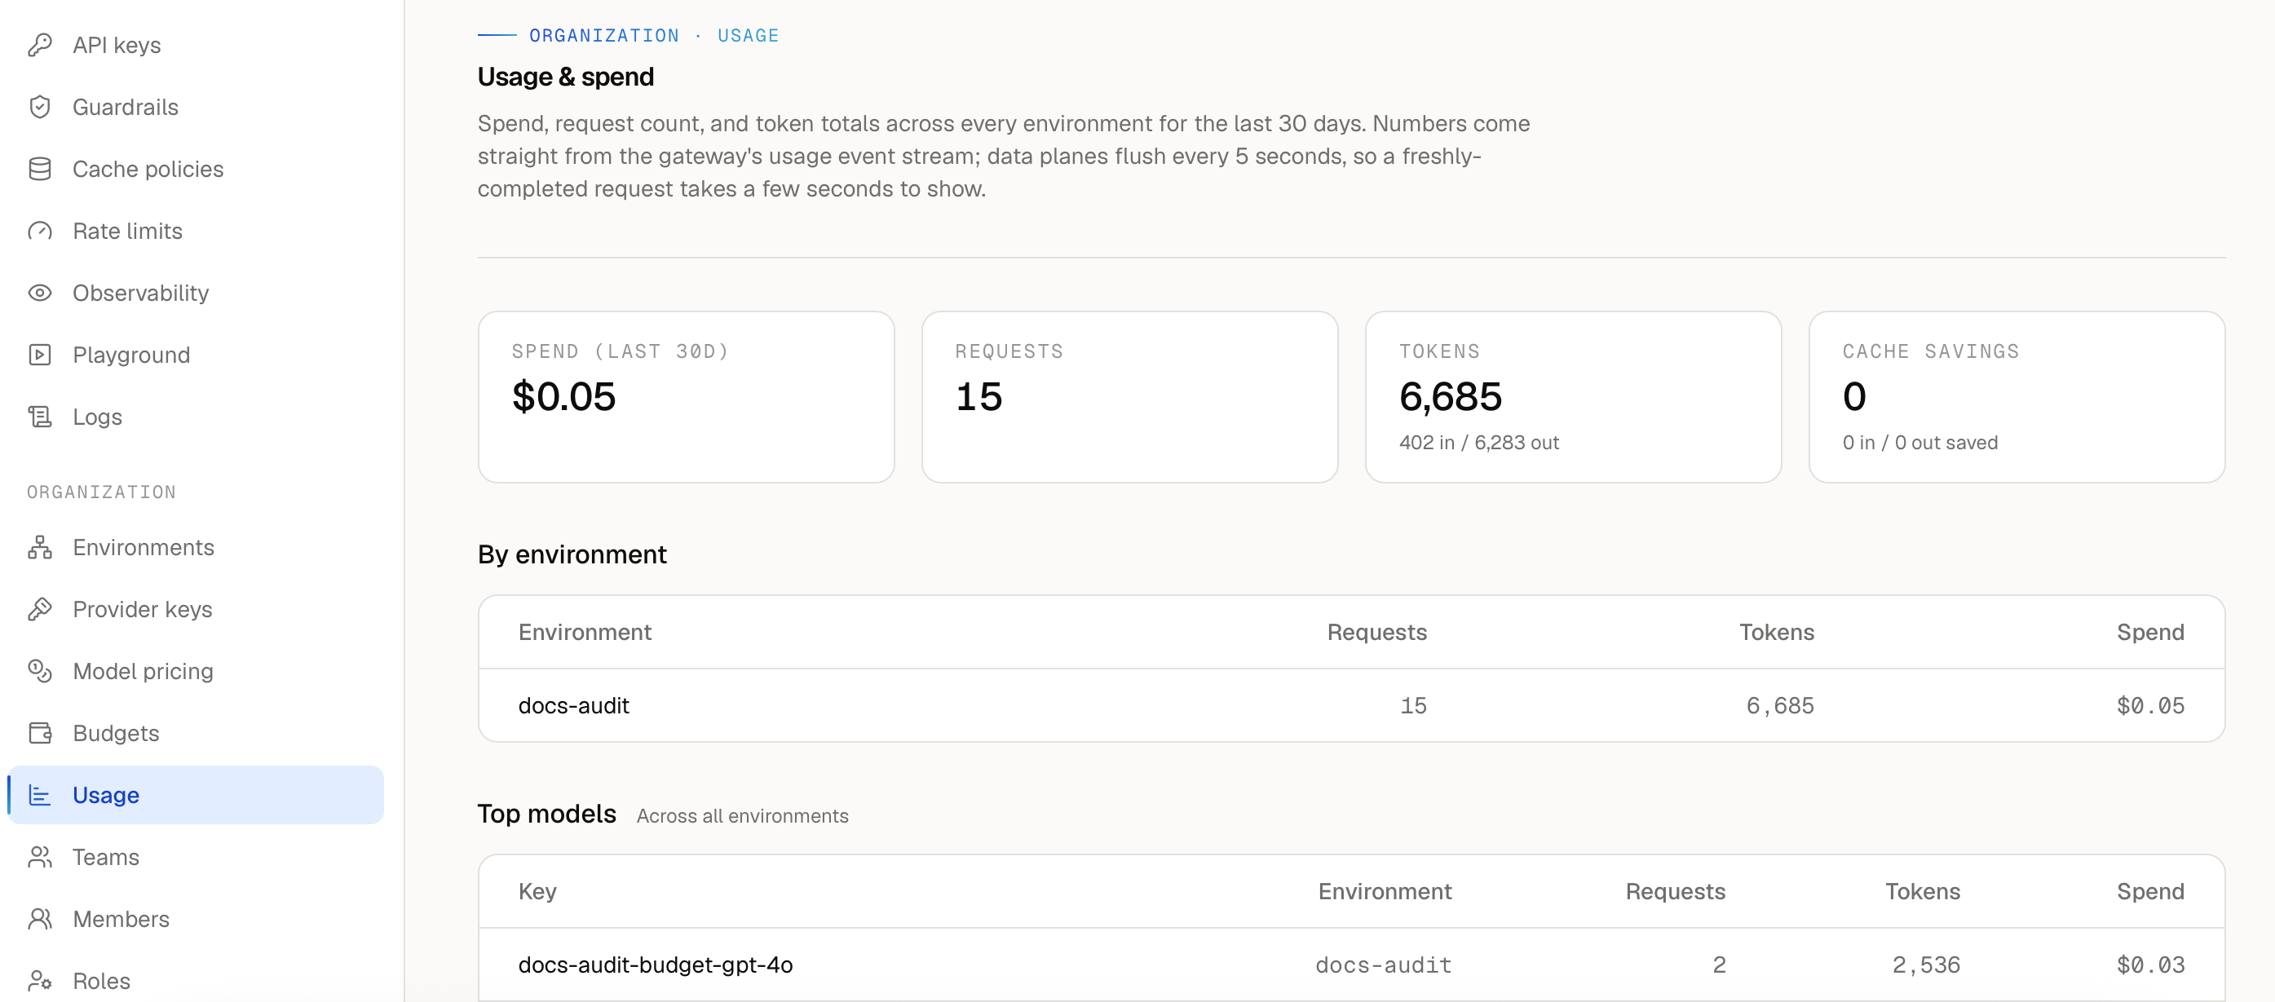This screenshot has height=1002, width=2275.
Task: Click the Budgets wallet icon
Action: pyautogui.click(x=40, y=732)
